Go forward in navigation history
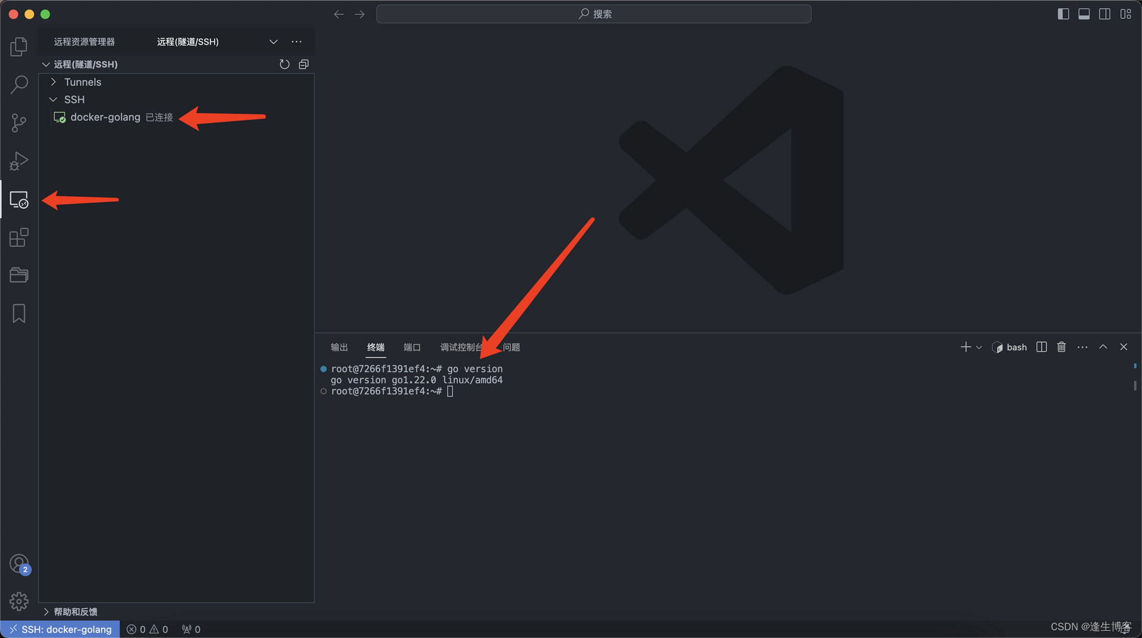This screenshot has width=1142, height=638. pyautogui.click(x=359, y=14)
